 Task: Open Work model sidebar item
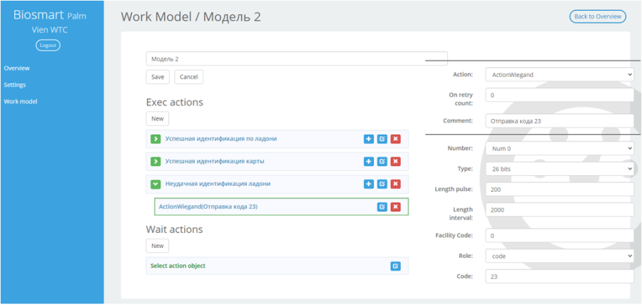pyautogui.click(x=21, y=101)
